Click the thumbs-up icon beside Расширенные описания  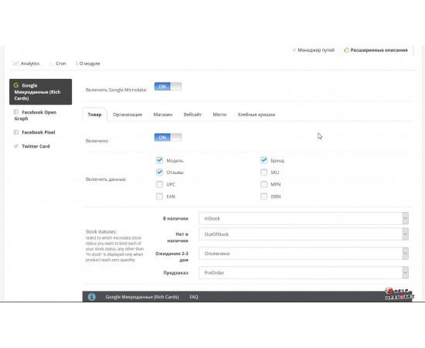(x=346, y=50)
